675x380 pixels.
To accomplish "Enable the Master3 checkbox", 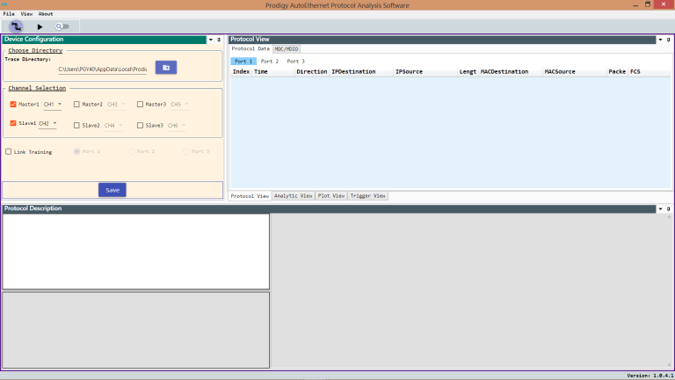I will tap(140, 105).
